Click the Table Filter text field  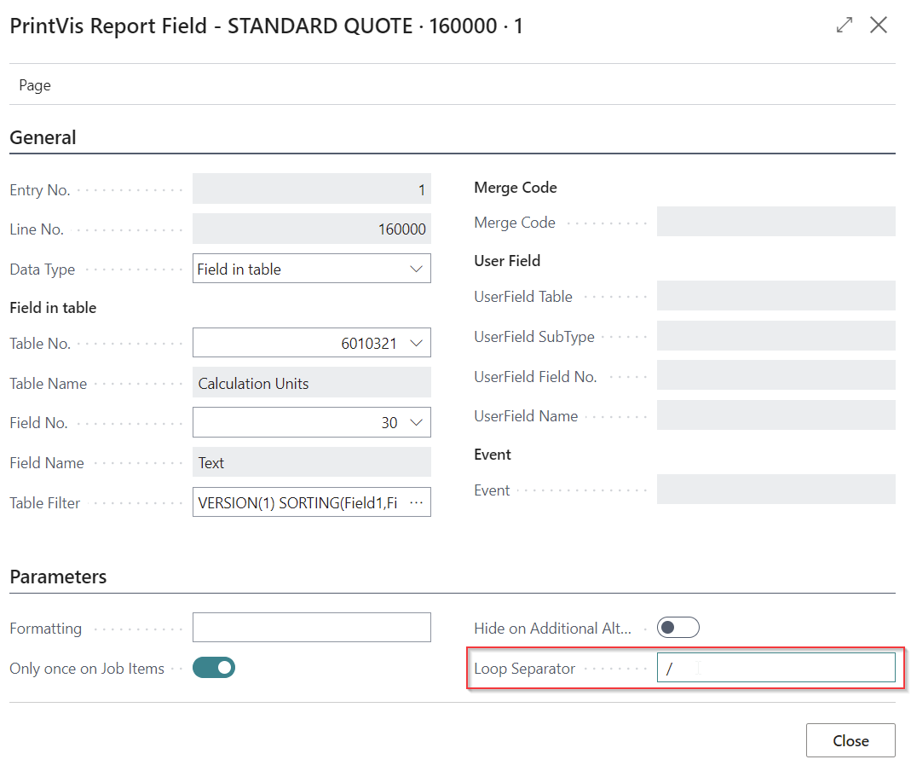[298, 503]
